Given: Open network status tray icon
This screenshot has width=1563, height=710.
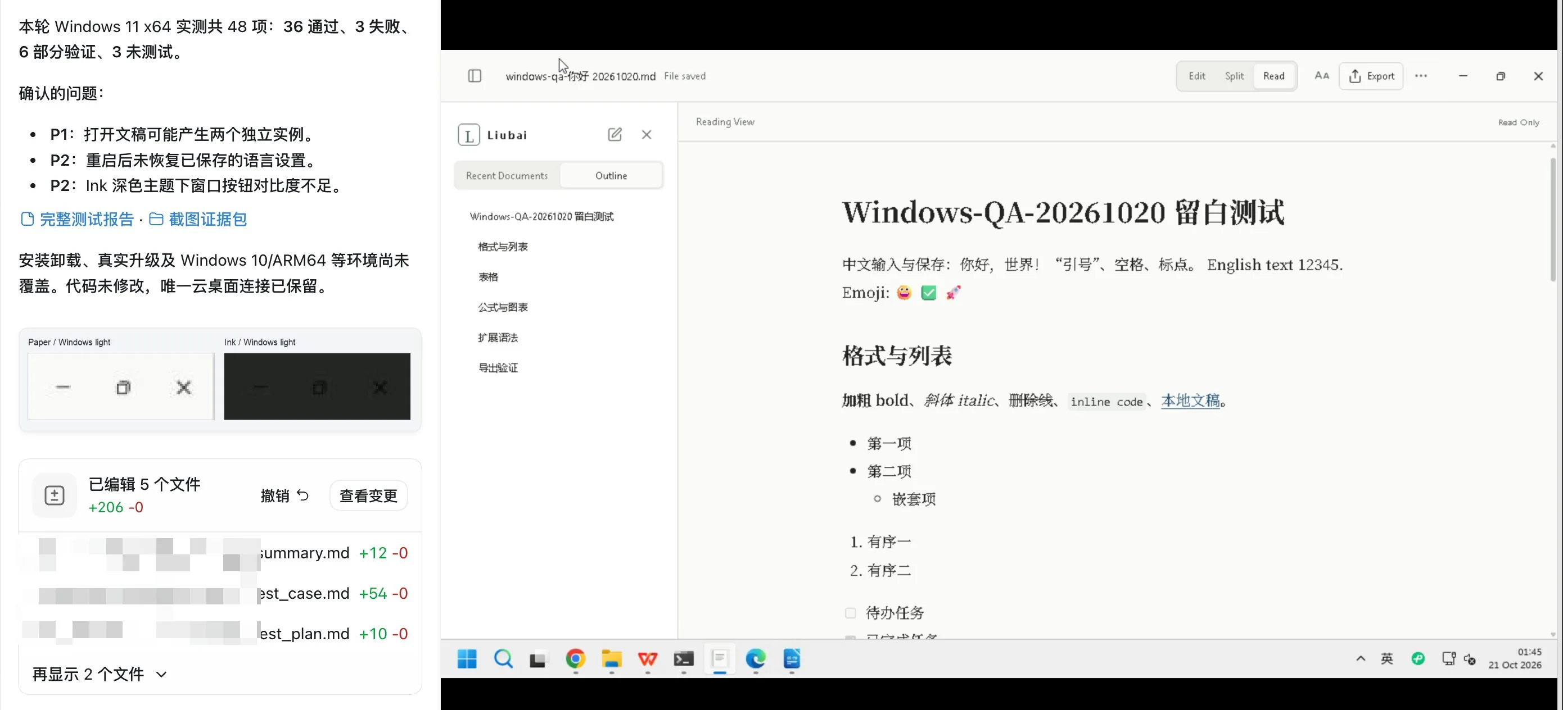Looking at the screenshot, I should tap(1448, 658).
